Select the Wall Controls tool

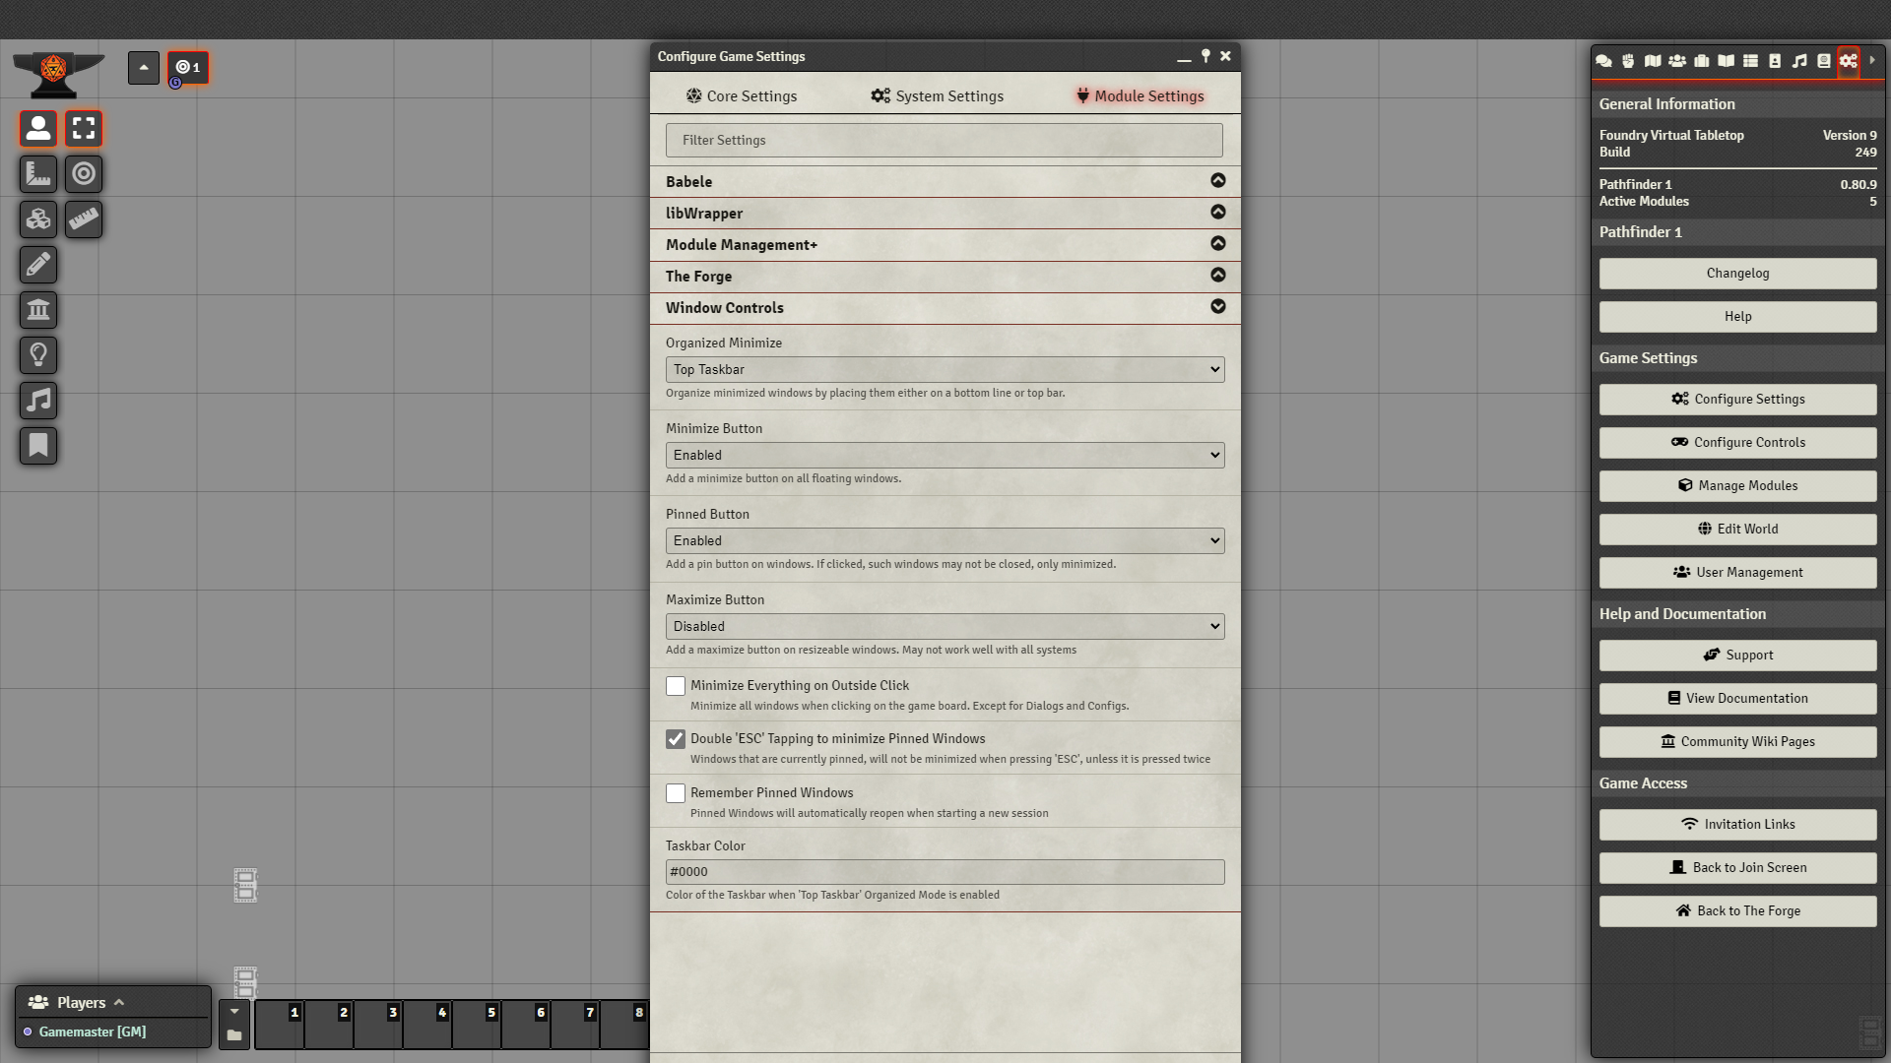[38, 310]
